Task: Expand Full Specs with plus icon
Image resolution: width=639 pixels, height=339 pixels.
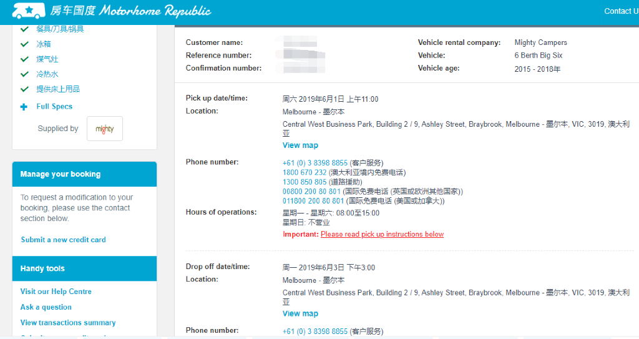Action: click(x=24, y=107)
